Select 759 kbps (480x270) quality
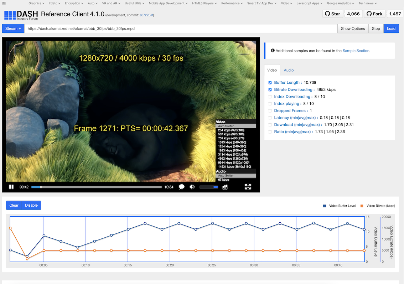Image resolution: width=404 pixels, height=284 pixels. click(x=236, y=138)
